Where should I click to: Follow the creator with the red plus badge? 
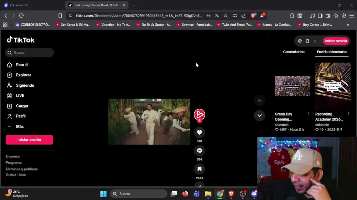point(199,121)
